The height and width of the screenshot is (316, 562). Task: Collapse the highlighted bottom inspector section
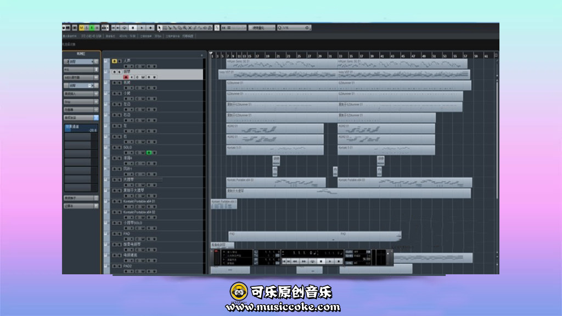point(81,117)
